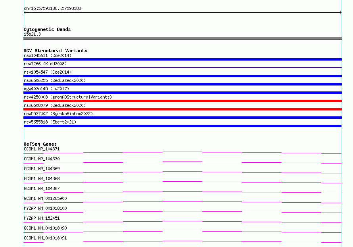Click the gray 15q21.3 cytogenetic band bar
Viewport: 353px width, 247px height.
pos(182,38)
